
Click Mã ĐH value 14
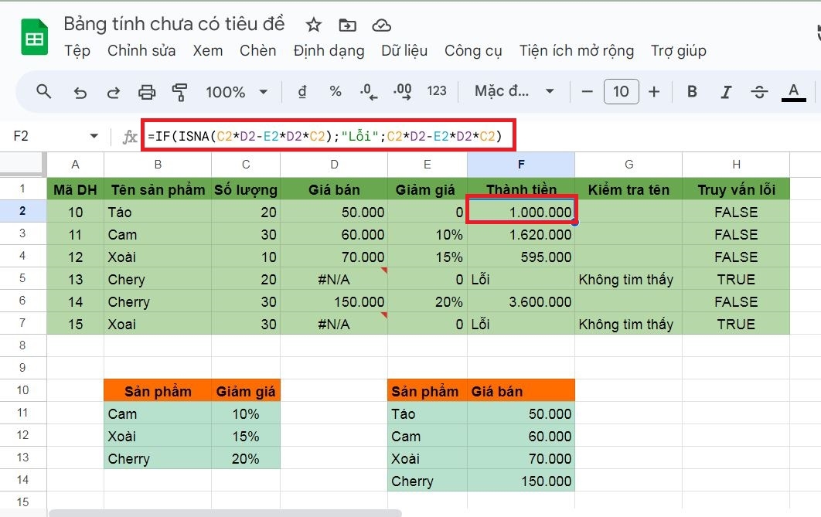click(76, 301)
